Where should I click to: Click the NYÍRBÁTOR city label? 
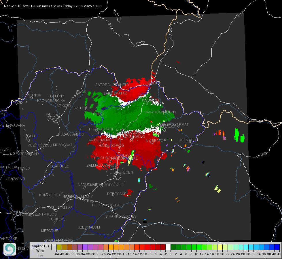(156, 140)
